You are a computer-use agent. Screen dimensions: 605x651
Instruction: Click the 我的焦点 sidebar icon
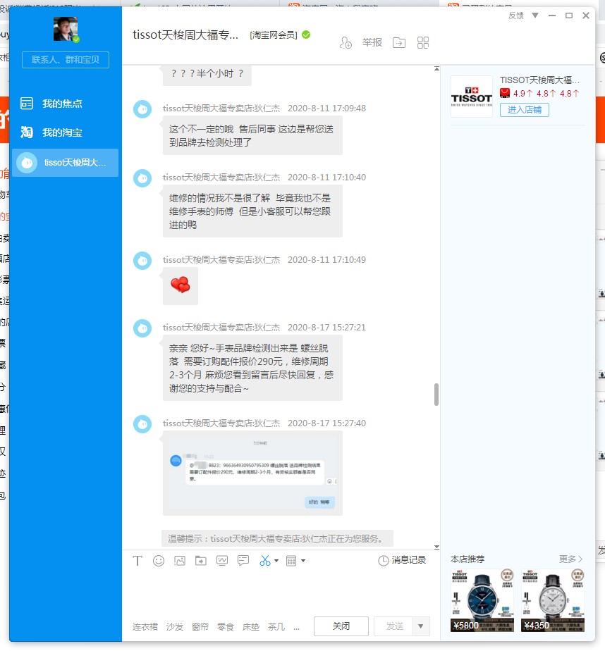tap(27, 104)
